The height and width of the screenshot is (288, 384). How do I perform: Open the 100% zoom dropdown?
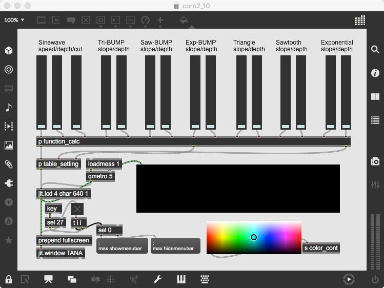[14, 20]
